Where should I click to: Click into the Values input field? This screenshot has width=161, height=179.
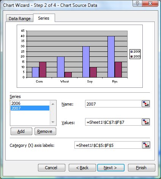[x=114, y=122]
